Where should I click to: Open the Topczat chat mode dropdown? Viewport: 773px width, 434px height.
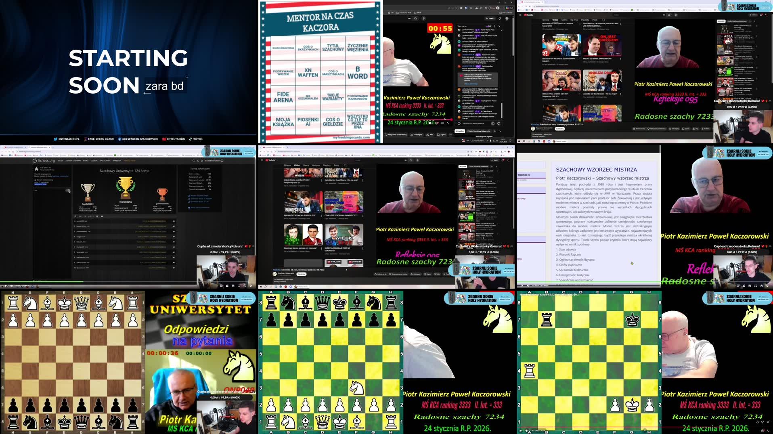pyautogui.click(x=462, y=26)
